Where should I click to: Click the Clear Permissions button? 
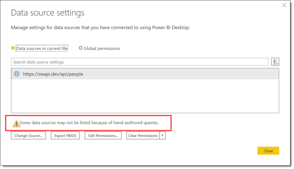[143, 136]
